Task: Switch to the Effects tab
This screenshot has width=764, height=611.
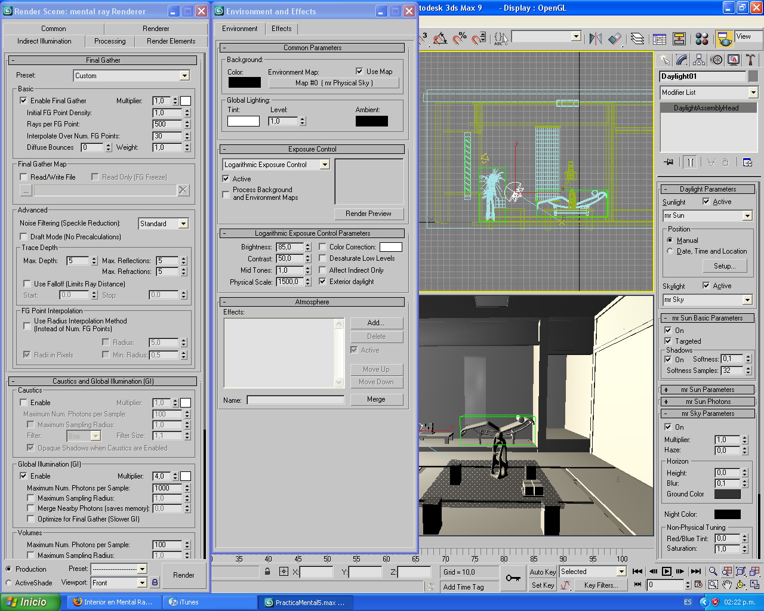Action: tap(282, 29)
